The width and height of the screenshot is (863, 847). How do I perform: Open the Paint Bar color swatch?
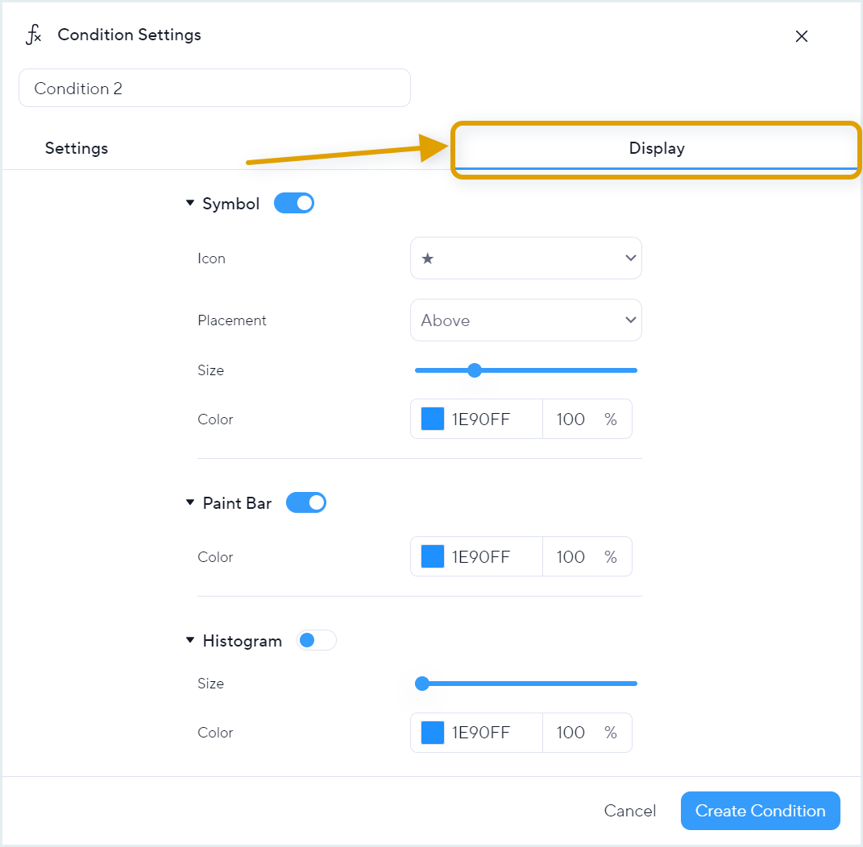(433, 556)
